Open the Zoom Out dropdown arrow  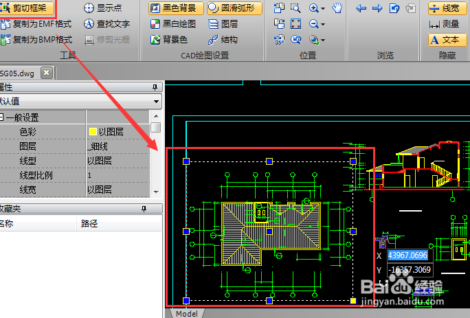click(323, 24)
